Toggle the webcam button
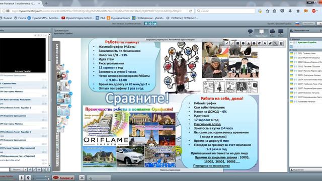The image size is (322, 181). point(28,177)
